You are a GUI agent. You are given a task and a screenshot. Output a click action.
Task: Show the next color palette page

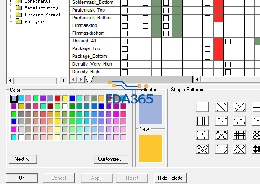[x=23, y=159]
